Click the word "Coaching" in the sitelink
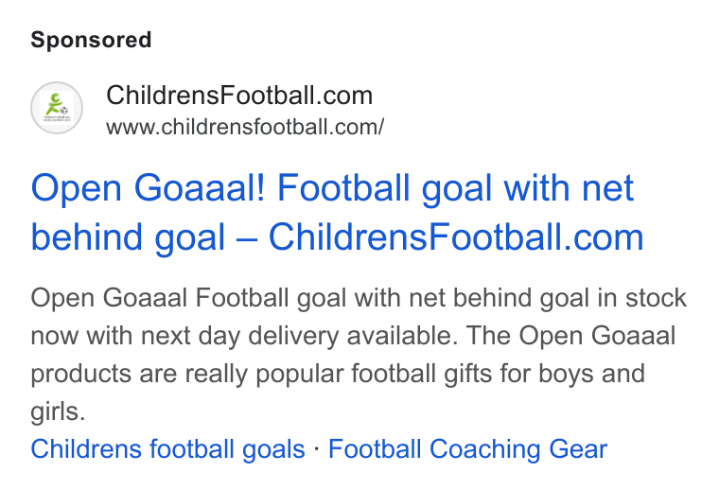Viewport: 719px width, 490px height. (x=484, y=449)
